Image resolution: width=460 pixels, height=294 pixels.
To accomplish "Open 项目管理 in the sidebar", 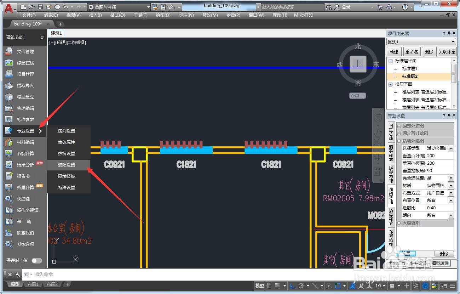I will click(24, 74).
